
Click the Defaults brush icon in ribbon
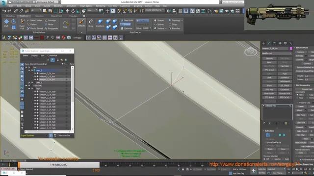81,23
